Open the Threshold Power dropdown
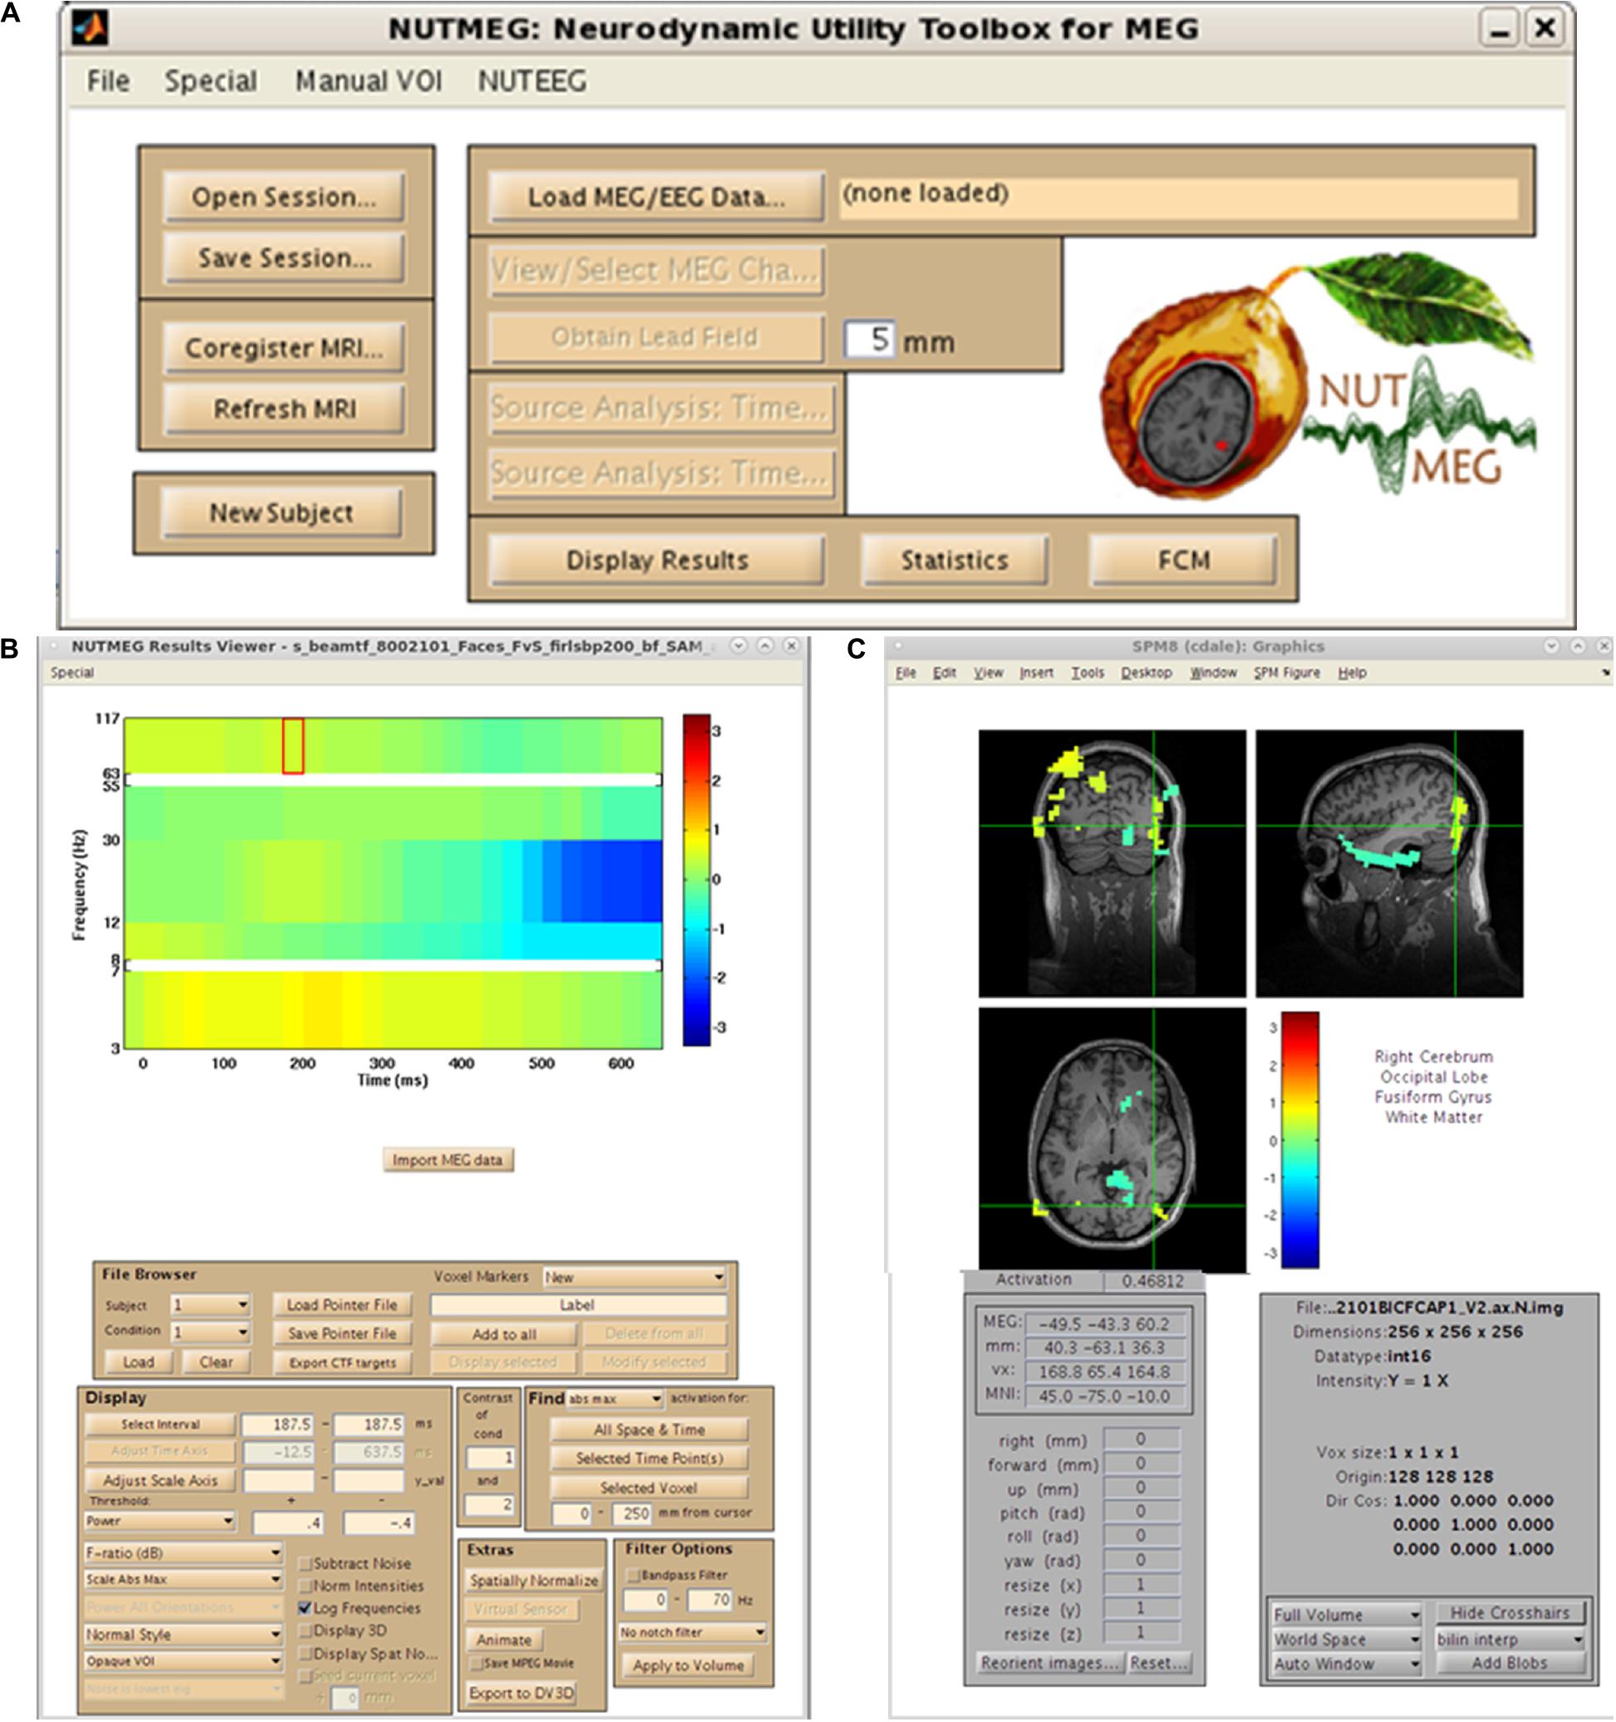The height and width of the screenshot is (1722, 1616). (x=160, y=1521)
